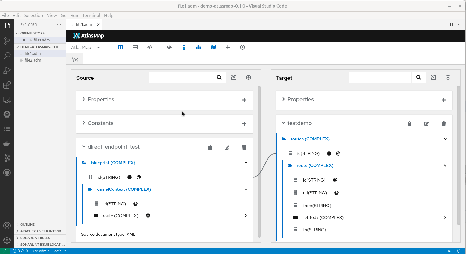466x254 pixels.
Task: Click the Target panel search input field
Action: point(380,78)
